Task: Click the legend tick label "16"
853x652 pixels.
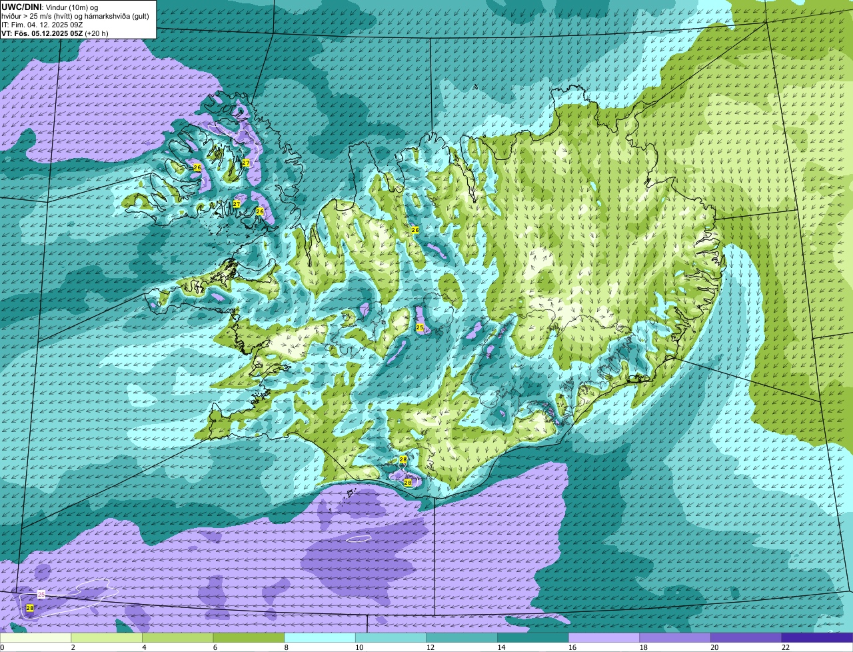Action: click(x=572, y=647)
